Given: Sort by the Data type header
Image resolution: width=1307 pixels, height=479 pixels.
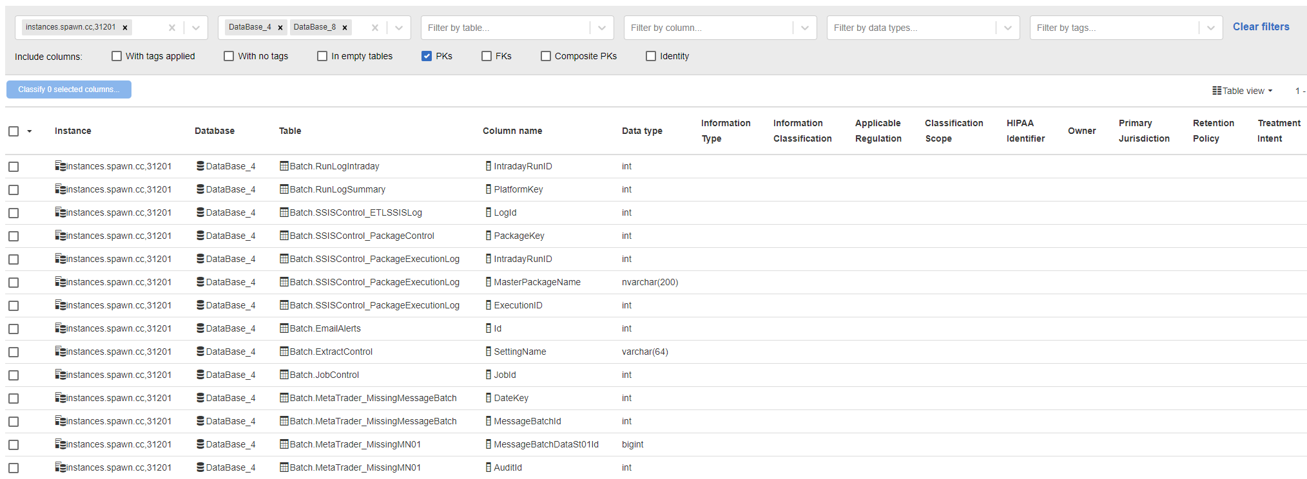Looking at the screenshot, I should point(642,131).
